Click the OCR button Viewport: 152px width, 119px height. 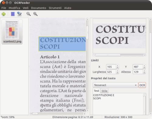click(x=142, y=85)
